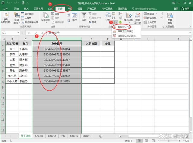Click the Tell Me search box
The image size is (193, 143).
(144, 9)
